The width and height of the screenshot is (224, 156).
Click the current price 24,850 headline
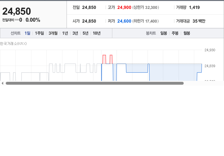tap(17, 11)
